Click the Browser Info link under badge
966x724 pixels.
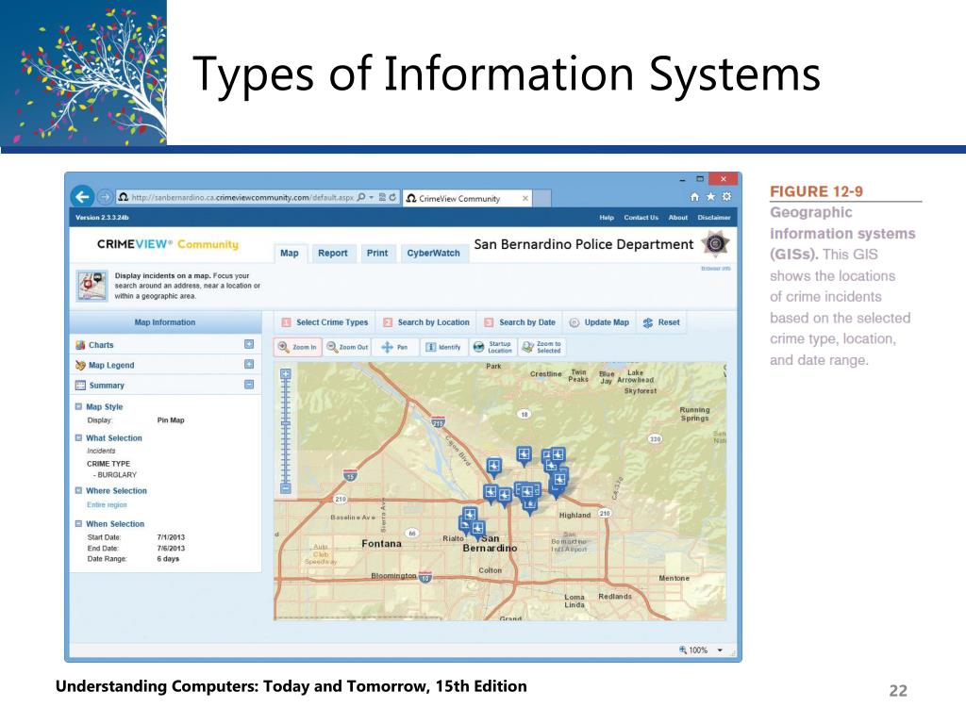[x=716, y=269]
